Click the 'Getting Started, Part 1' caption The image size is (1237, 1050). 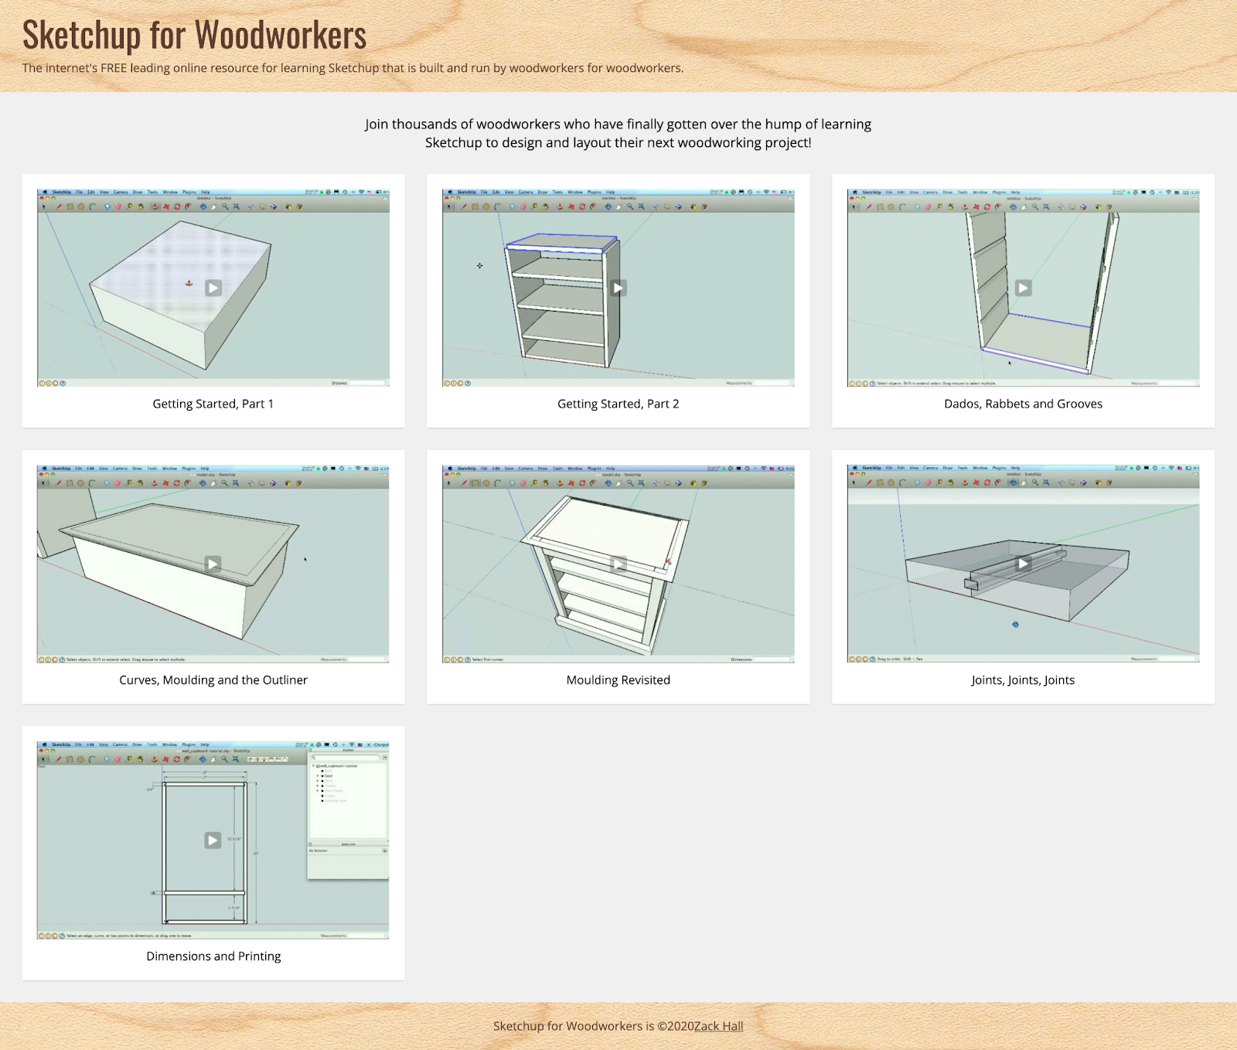pos(213,404)
